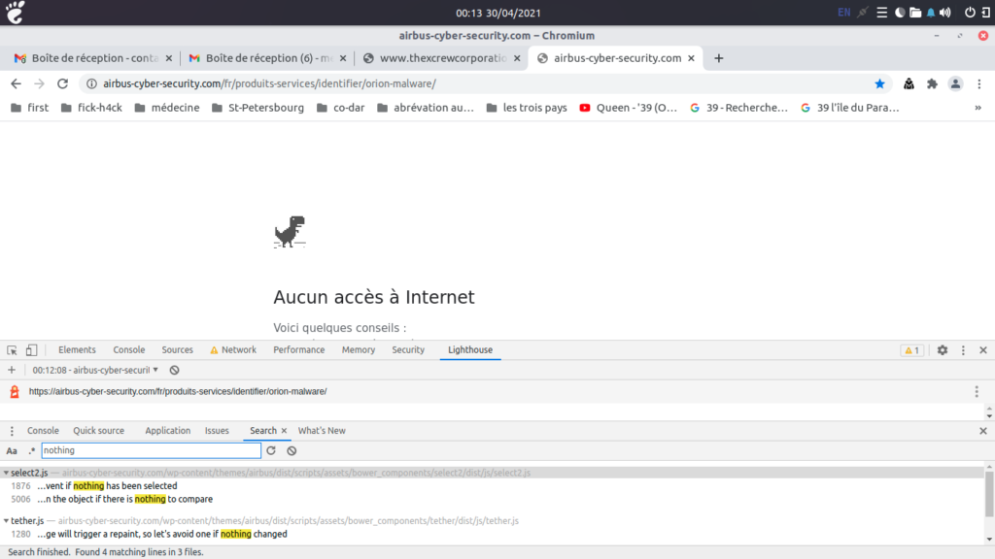Click the GNOME foot logo

point(16,12)
